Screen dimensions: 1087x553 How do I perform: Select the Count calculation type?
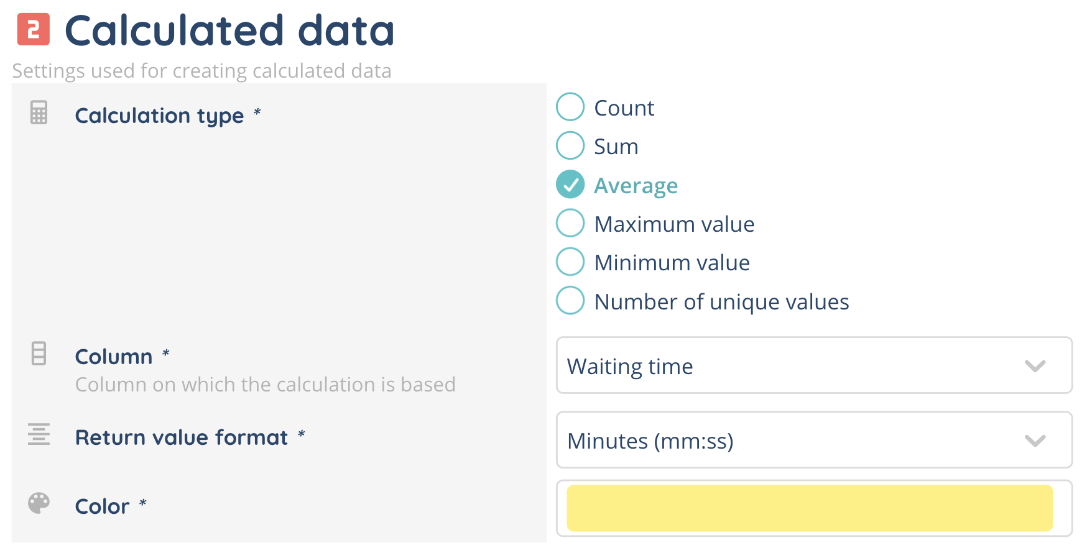570,107
